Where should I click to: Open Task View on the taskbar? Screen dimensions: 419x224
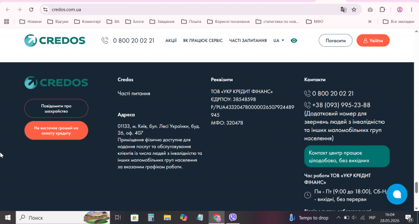(x=118, y=217)
